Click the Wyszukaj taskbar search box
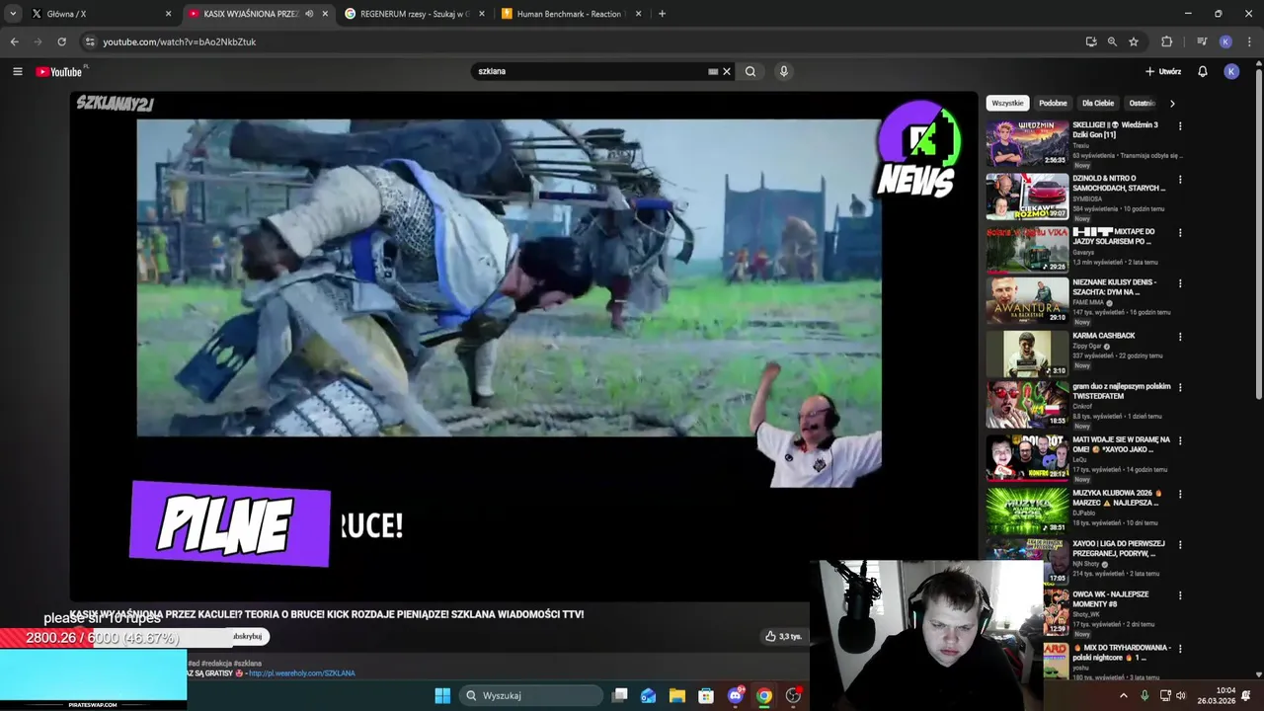This screenshot has height=711, width=1264. 532,695
